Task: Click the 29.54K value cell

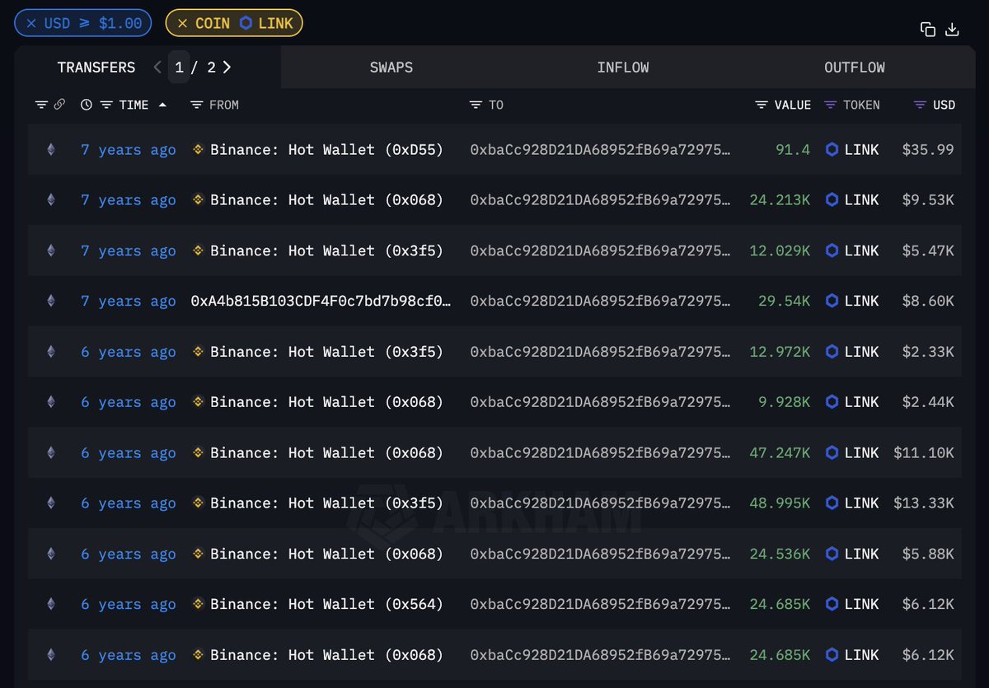Action: pyautogui.click(x=785, y=301)
